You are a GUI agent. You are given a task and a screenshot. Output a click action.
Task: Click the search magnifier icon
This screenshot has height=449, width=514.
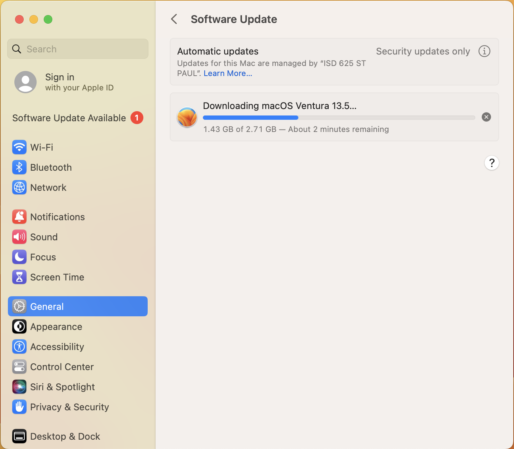point(17,49)
